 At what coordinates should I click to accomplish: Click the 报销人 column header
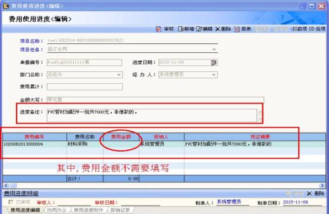162,137
